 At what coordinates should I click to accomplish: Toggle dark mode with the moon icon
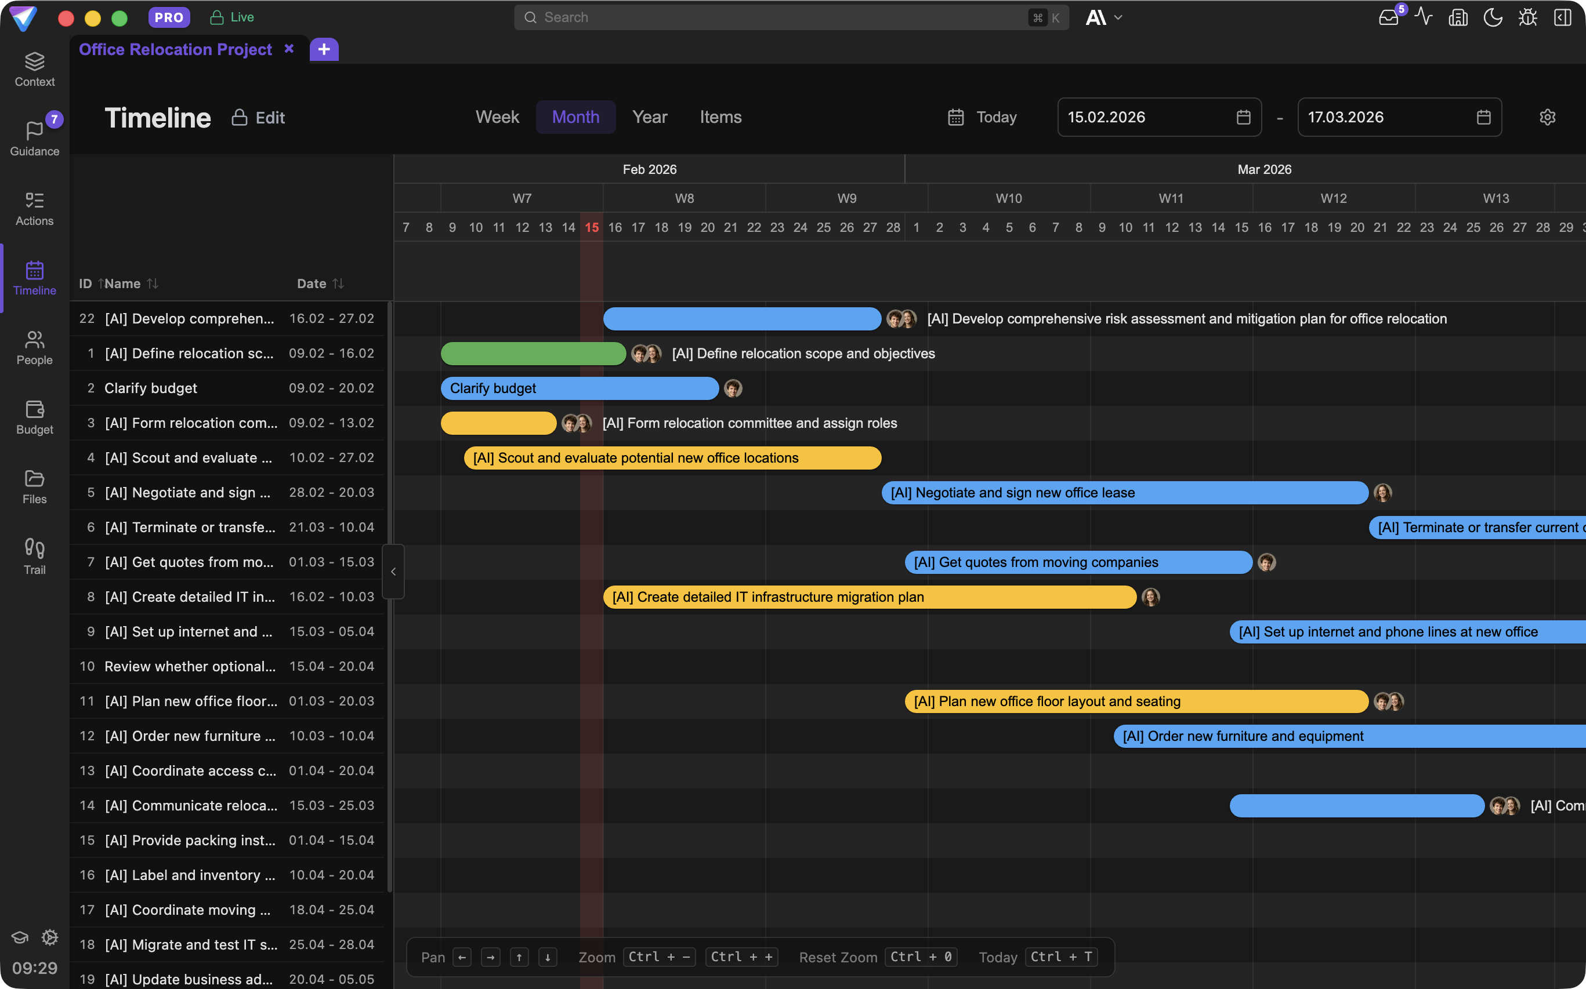(x=1493, y=17)
